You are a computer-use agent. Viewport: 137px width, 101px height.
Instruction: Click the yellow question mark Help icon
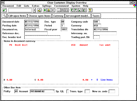[90, 10]
